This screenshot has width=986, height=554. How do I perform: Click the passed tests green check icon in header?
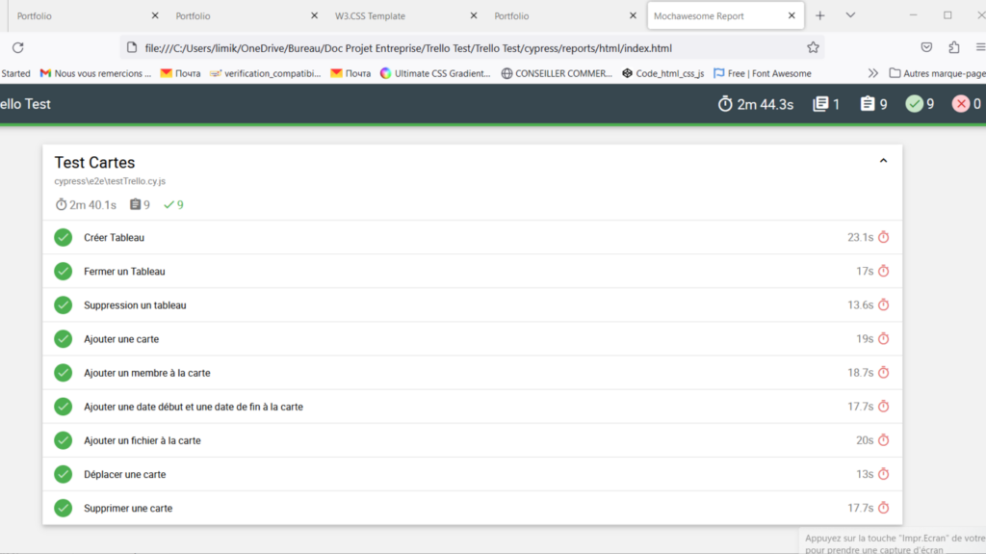click(914, 104)
